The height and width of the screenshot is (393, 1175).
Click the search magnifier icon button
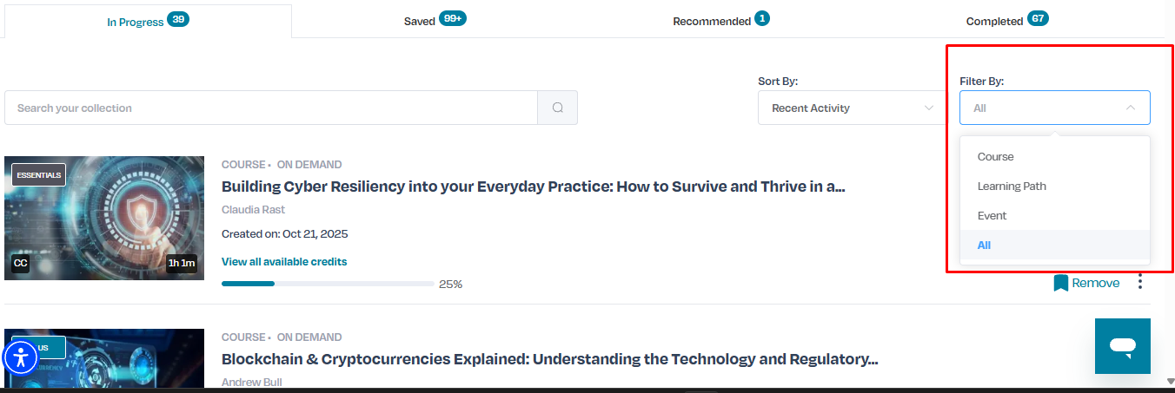click(x=558, y=108)
